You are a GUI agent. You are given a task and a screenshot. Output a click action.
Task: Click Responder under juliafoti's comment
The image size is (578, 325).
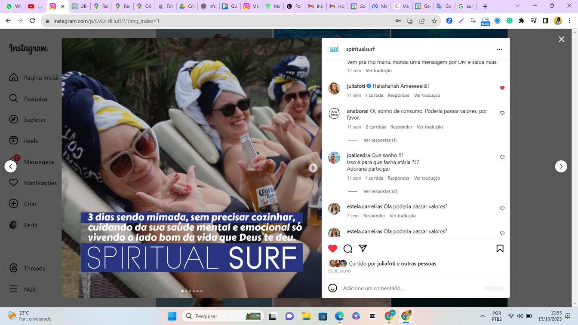(x=398, y=95)
